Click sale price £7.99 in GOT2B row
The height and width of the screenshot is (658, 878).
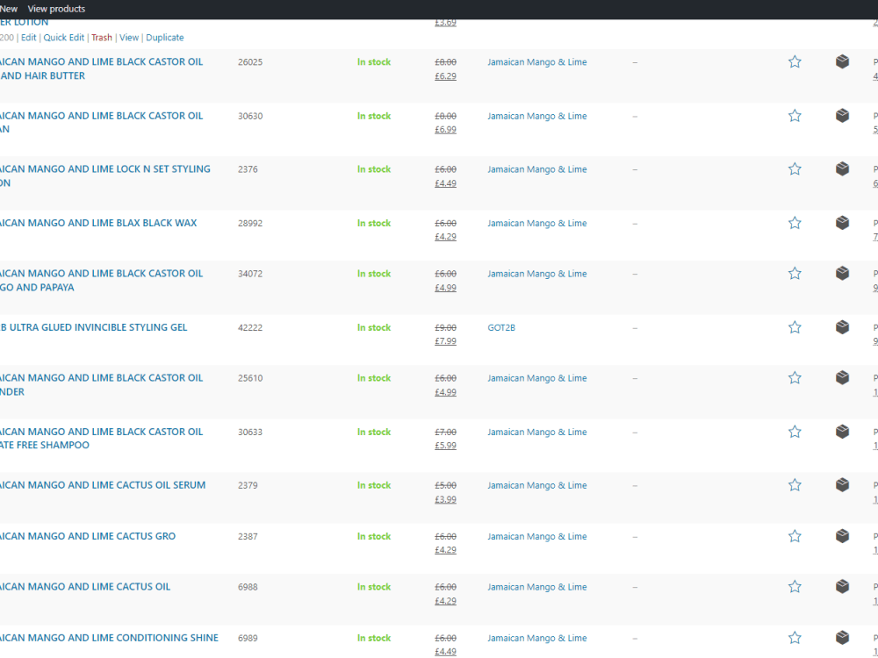click(445, 341)
